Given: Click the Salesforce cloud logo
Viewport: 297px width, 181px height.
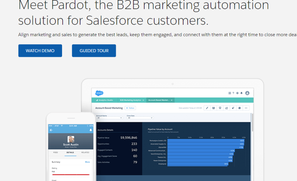Looking at the screenshot, I should coord(99,93).
